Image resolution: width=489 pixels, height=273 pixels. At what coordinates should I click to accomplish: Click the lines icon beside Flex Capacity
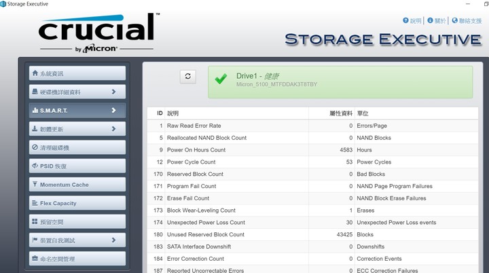coord(35,203)
